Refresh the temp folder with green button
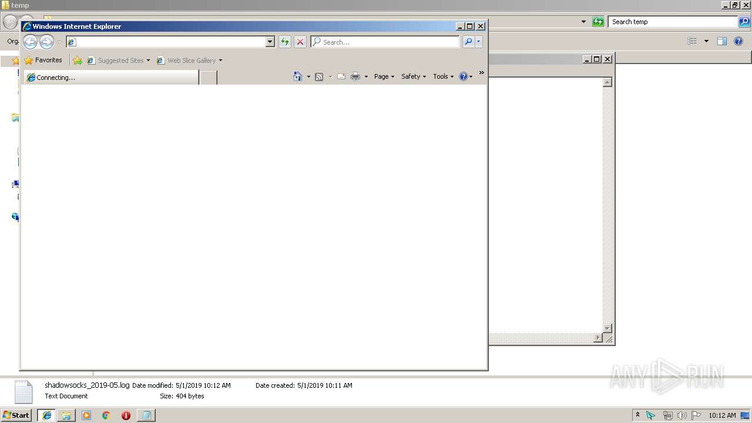Screen dimensions: 752x423 (598, 22)
